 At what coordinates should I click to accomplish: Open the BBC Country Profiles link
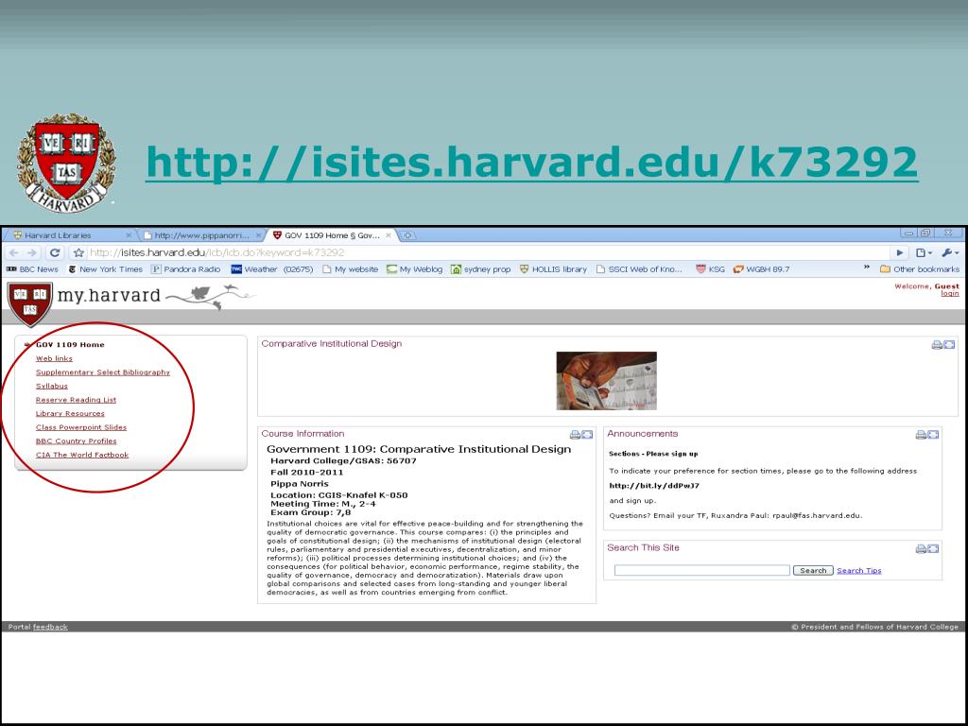click(76, 441)
